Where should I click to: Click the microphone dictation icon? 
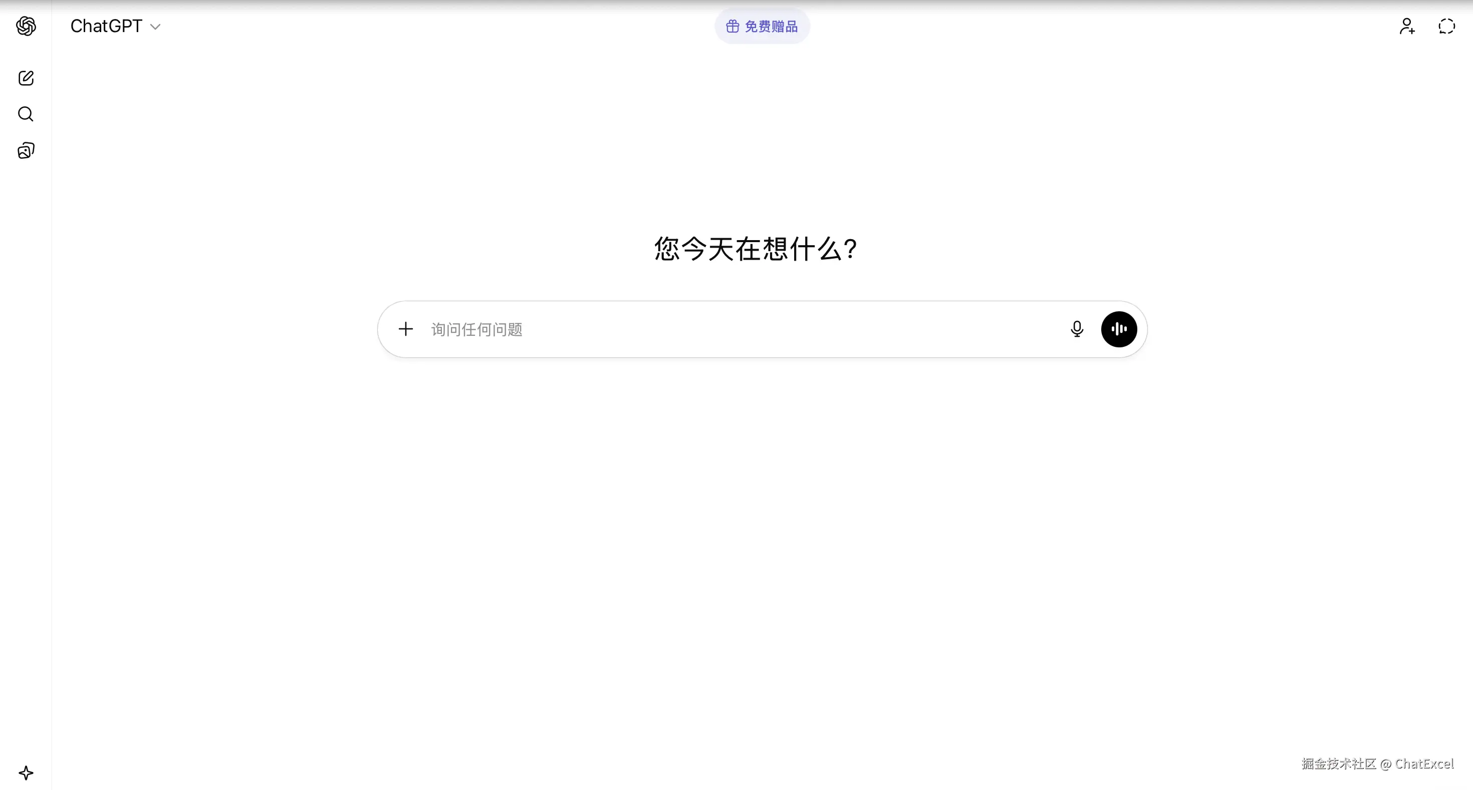[x=1077, y=329]
